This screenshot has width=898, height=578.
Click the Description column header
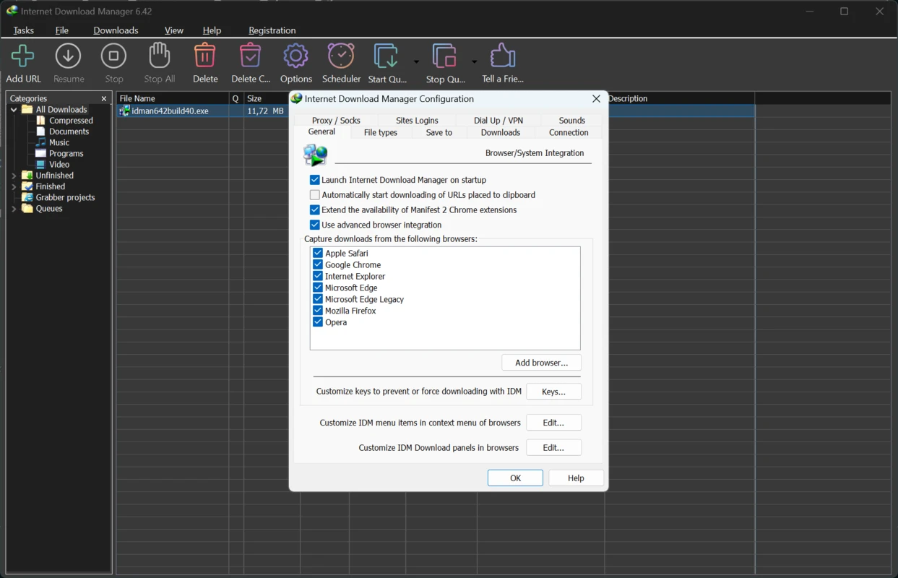click(680, 98)
